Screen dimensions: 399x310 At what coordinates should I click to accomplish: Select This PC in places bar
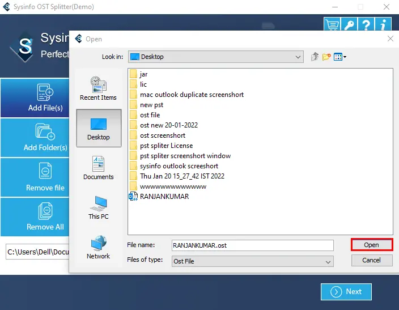point(98,207)
